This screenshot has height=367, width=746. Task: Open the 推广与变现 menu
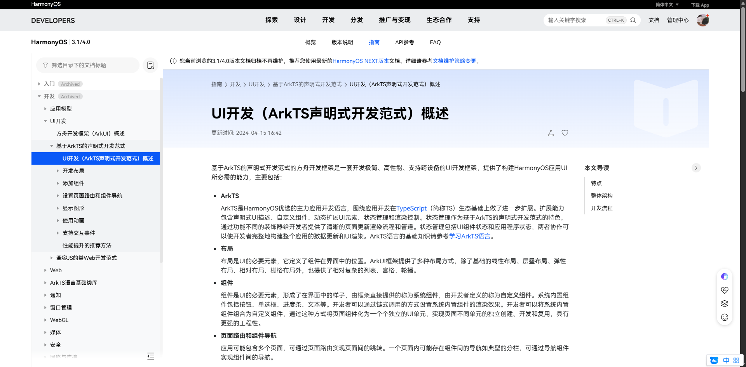click(x=395, y=20)
